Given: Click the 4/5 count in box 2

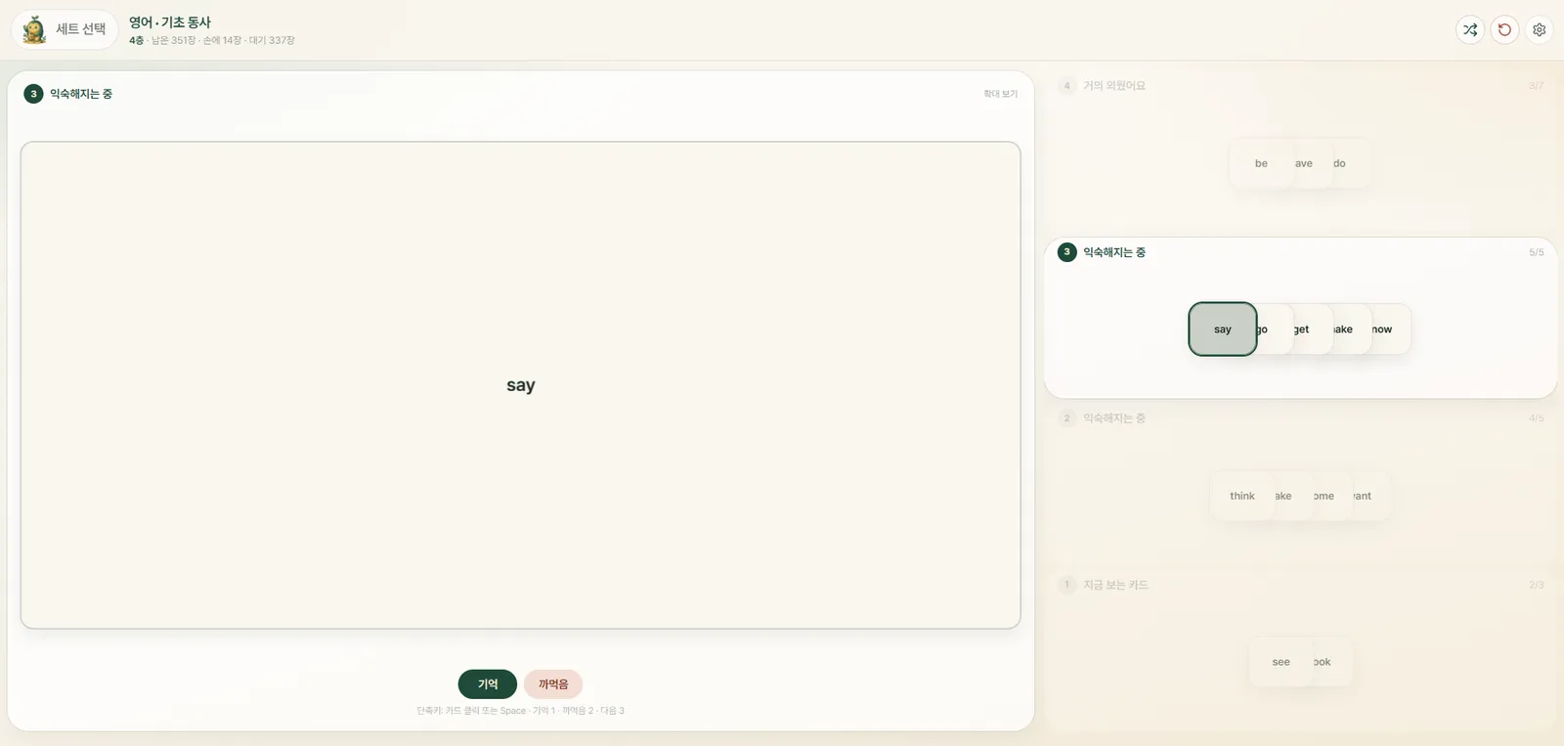Looking at the screenshot, I should [x=1537, y=418].
